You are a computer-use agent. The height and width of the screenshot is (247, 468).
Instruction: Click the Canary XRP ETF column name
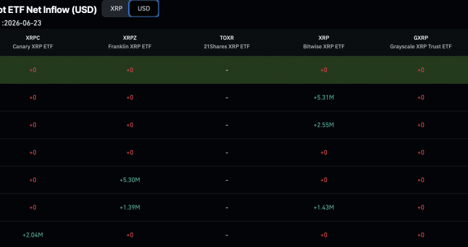(x=33, y=47)
